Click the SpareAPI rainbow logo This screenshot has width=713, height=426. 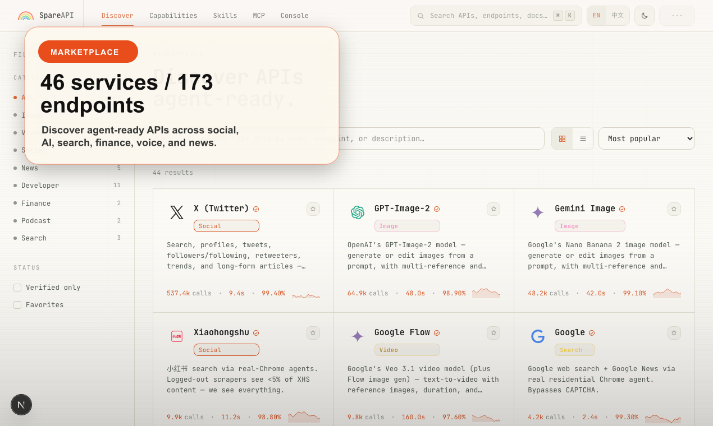(26, 16)
